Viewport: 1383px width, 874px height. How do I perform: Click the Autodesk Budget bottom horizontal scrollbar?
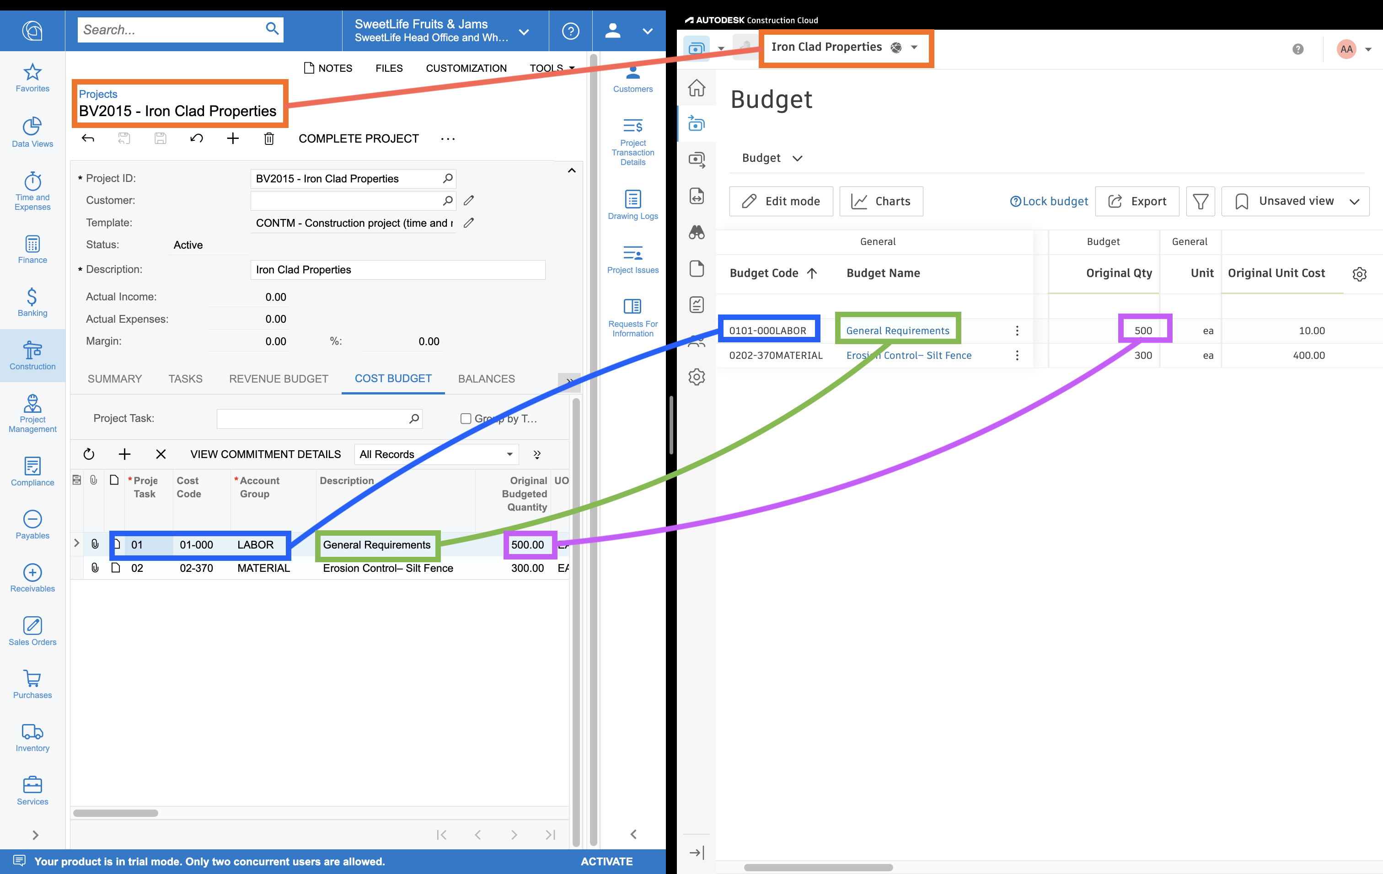coord(818,867)
